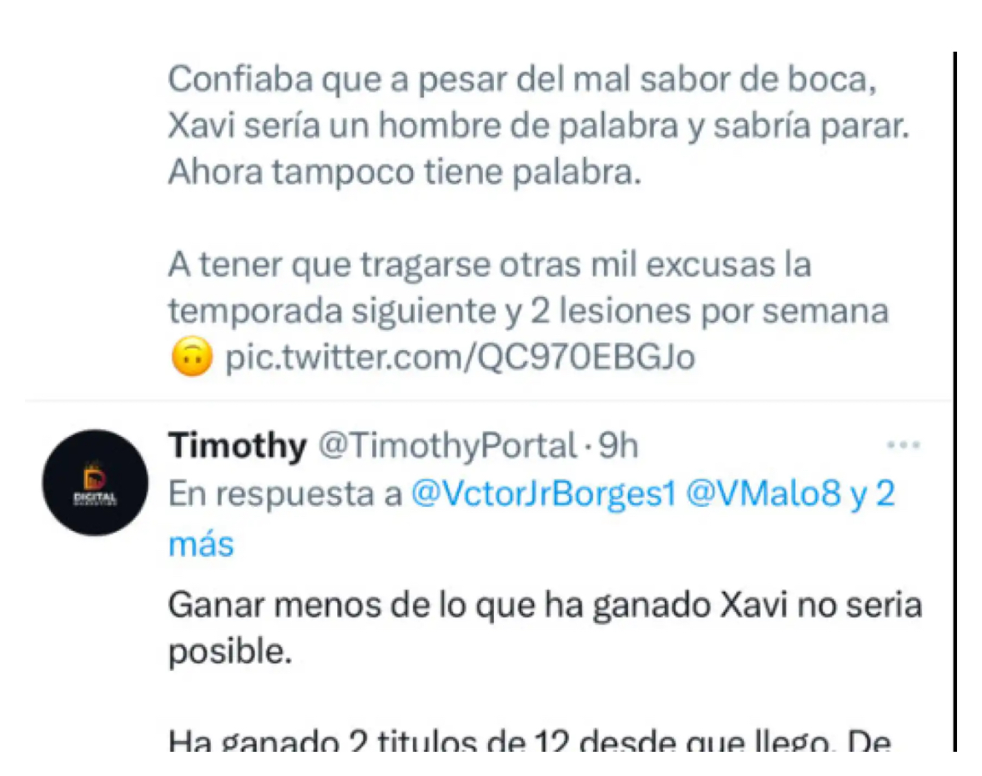Click the "En respuesta a" label
982x776 pixels.
click(285, 495)
